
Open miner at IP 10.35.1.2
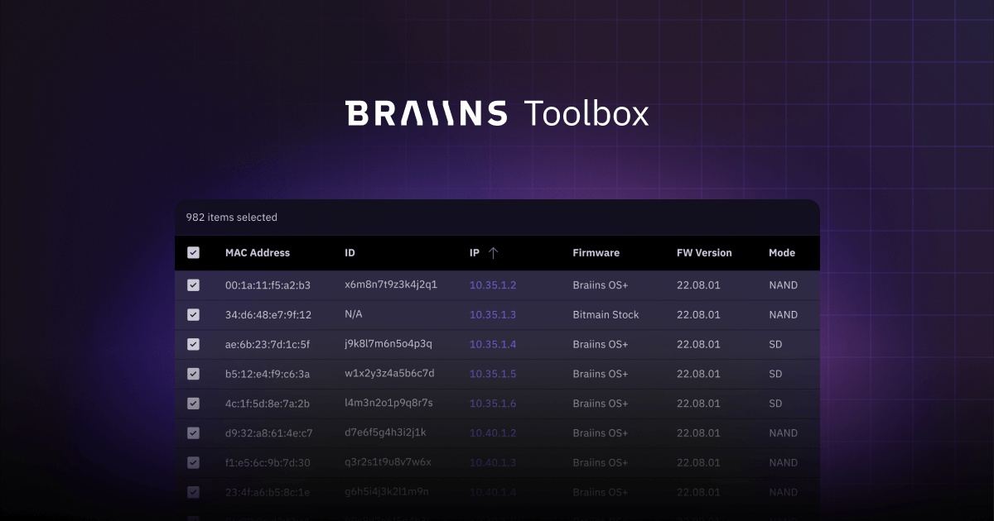492,284
